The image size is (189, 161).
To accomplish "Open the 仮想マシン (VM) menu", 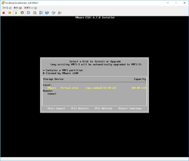I will pyautogui.click(x=30, y=8).
